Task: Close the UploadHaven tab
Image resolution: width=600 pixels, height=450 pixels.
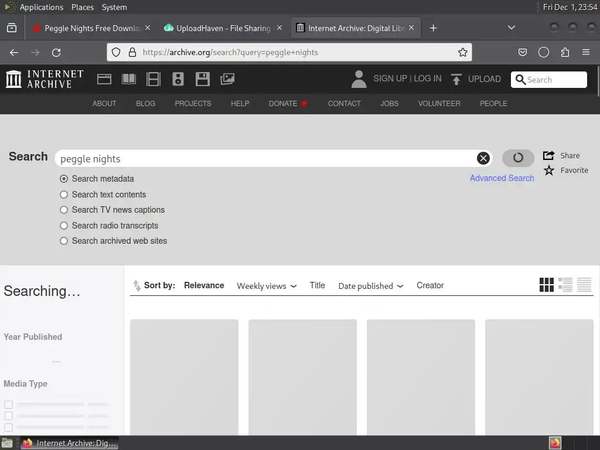Action: 279,28
